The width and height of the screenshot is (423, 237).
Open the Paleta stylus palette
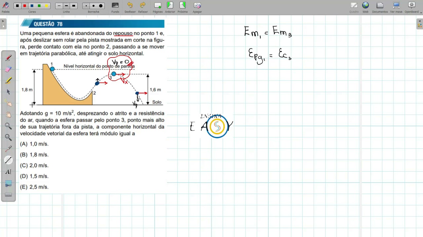6,7
